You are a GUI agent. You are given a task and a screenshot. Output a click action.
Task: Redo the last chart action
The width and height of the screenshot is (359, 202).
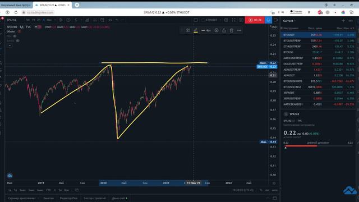coord(123,20)
